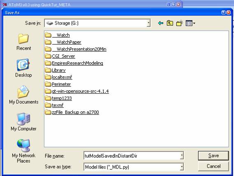
Task: Open the View menu icon
Action: tap(190, 23)
